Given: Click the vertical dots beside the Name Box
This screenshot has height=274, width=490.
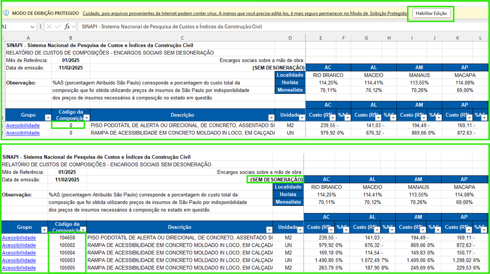Looking at the screenshot, I should pos(41,27).
